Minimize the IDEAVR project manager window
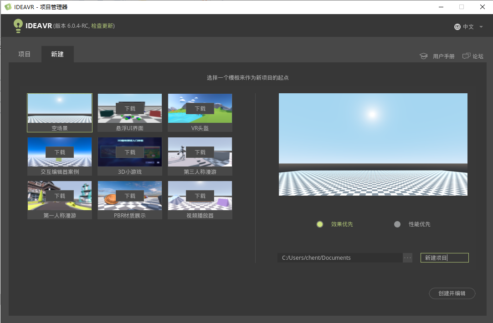 tap(441, 7)
